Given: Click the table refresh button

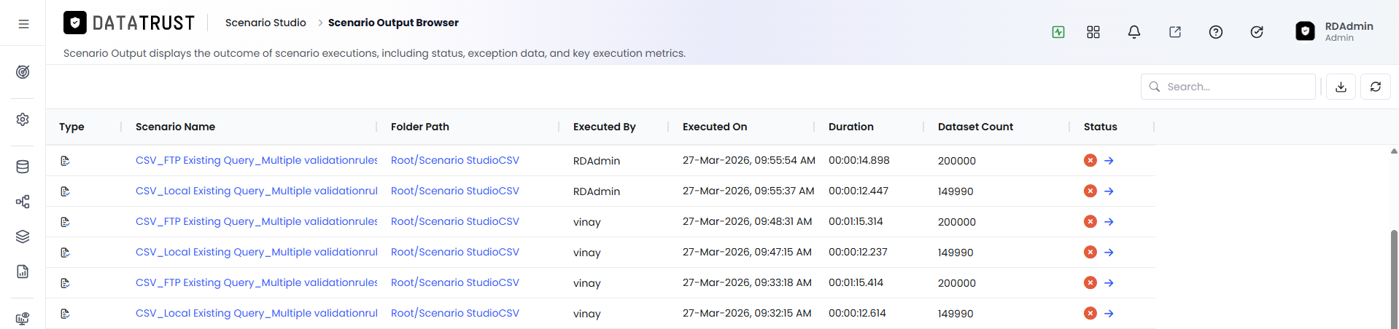Looking at the screenshot, I should pyautogui.click(x=1376, y=87).
